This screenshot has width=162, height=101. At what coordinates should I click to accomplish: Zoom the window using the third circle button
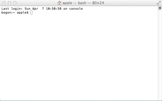click(15, 3)
